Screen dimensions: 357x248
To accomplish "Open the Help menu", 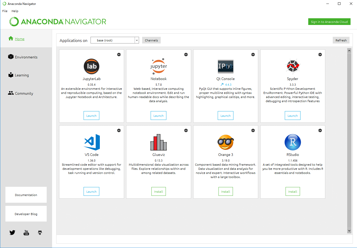I will 15,11.
